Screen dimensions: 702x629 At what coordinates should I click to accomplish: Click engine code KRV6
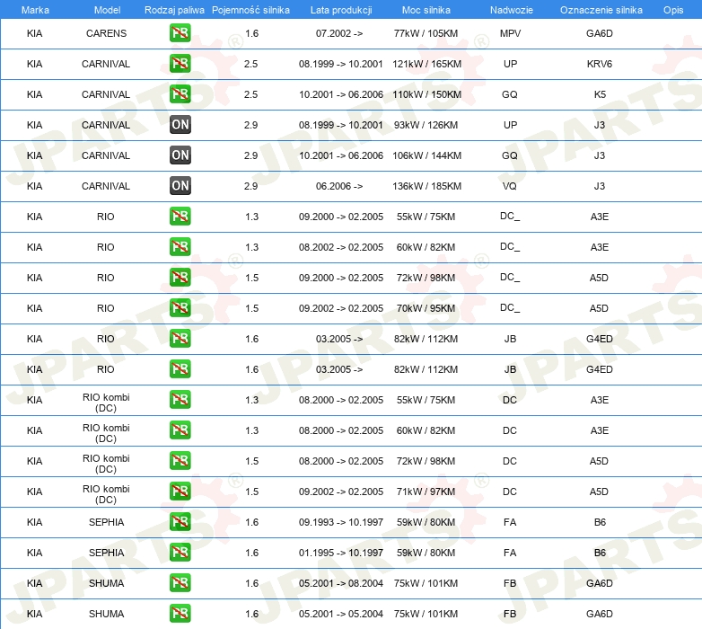[600, 64]
